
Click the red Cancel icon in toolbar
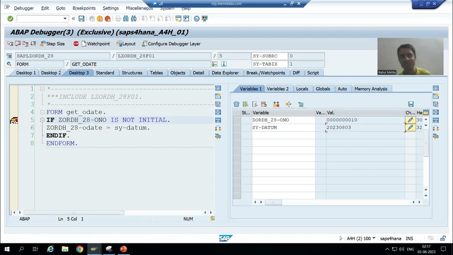click(108, 19)
